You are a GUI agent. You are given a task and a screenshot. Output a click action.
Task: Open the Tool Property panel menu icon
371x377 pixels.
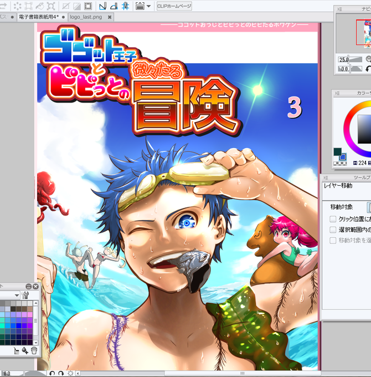(326, 177)
